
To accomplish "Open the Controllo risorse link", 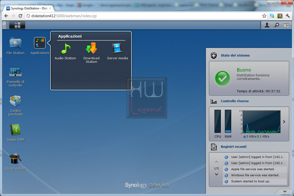I will click(235, 101).
